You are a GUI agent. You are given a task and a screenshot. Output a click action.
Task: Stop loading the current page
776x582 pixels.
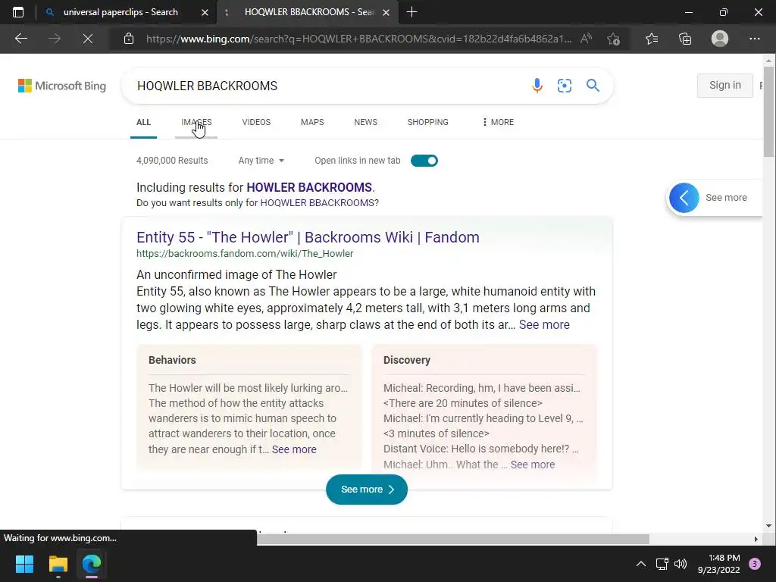[88, 39]
